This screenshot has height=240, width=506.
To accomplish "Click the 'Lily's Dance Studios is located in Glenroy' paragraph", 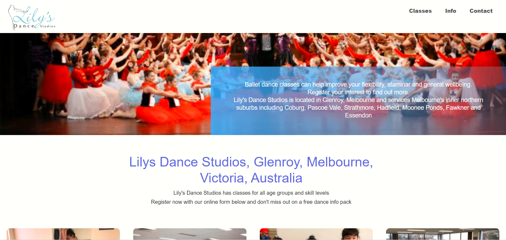I will 358,108.
